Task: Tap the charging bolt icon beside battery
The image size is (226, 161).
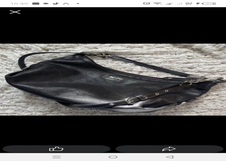Action: point(198,3)
